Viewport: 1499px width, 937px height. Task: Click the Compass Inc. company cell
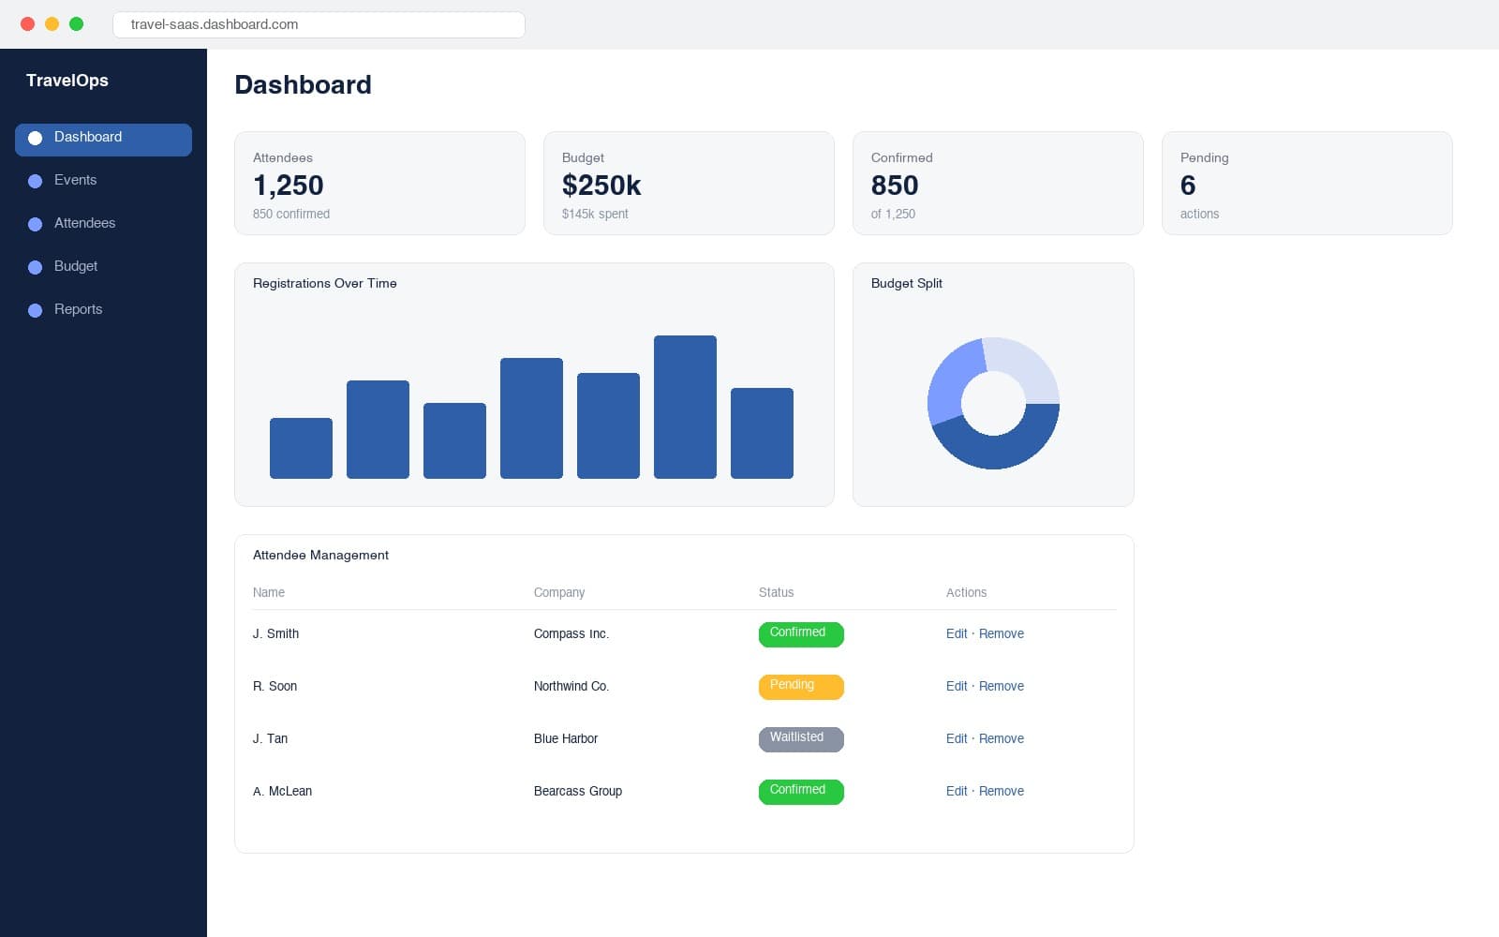pyautogui.click(x=571, y=633)
